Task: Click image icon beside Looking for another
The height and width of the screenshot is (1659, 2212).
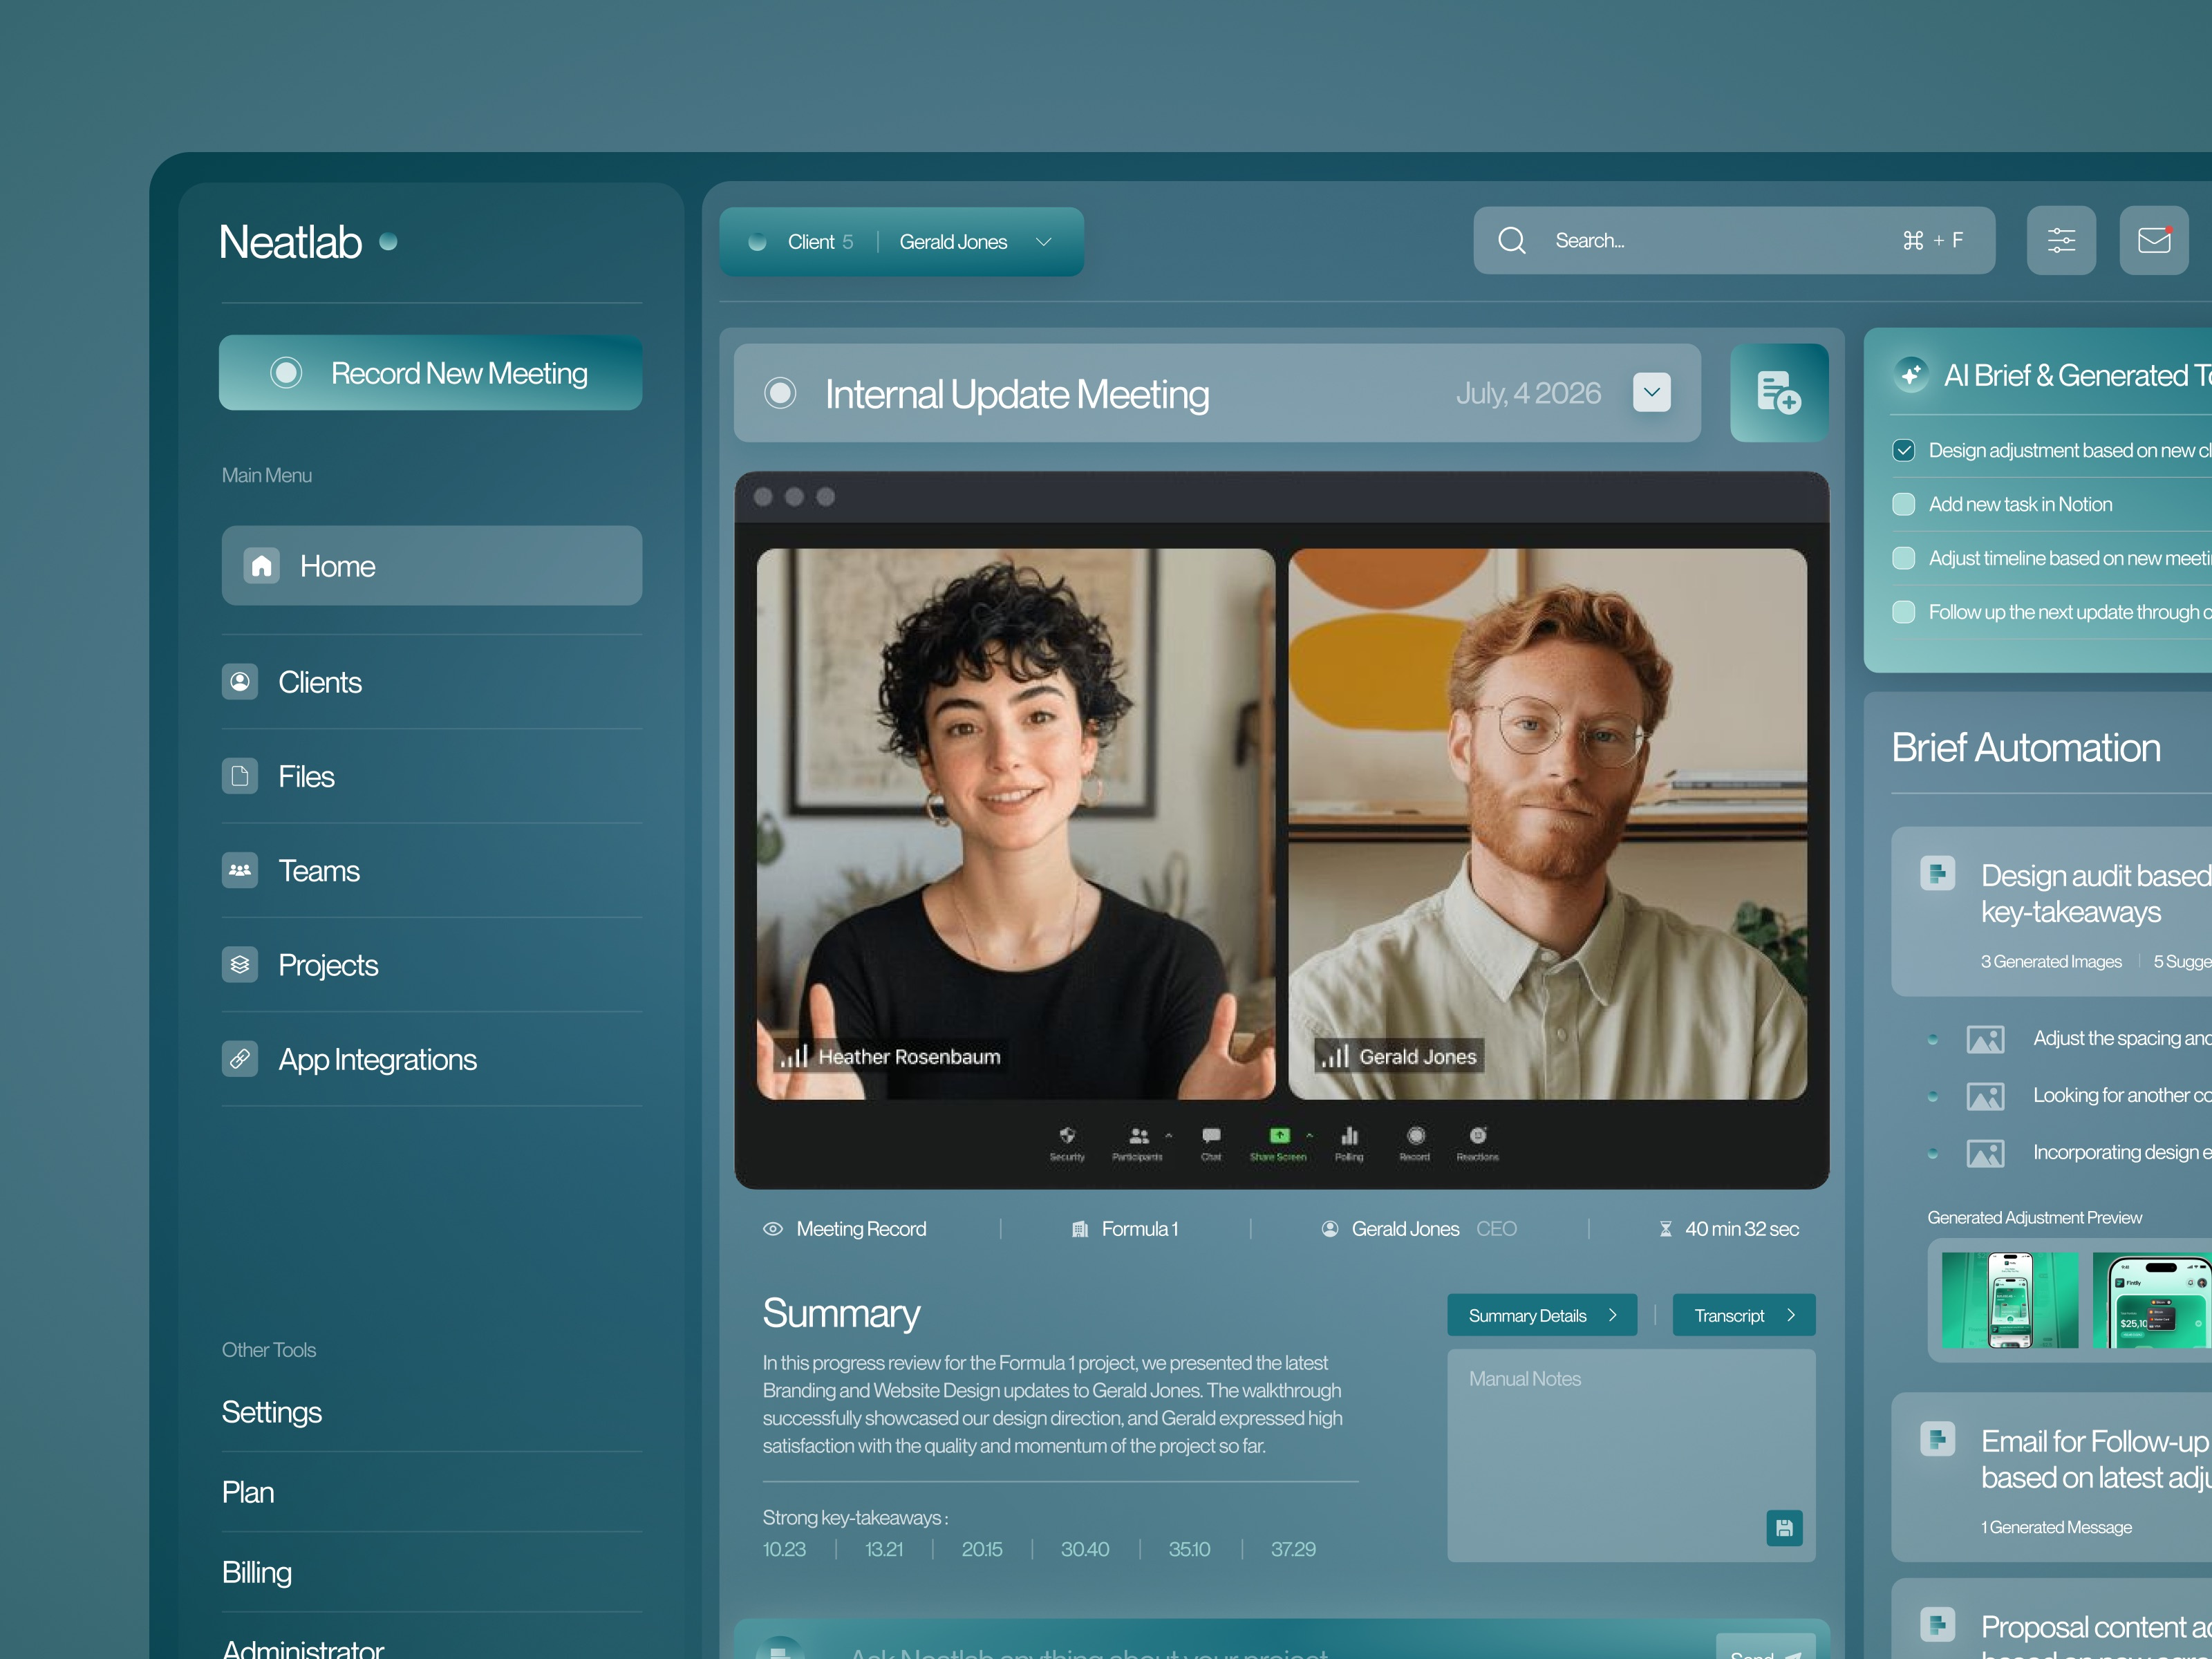Action: (1985, 1097)
